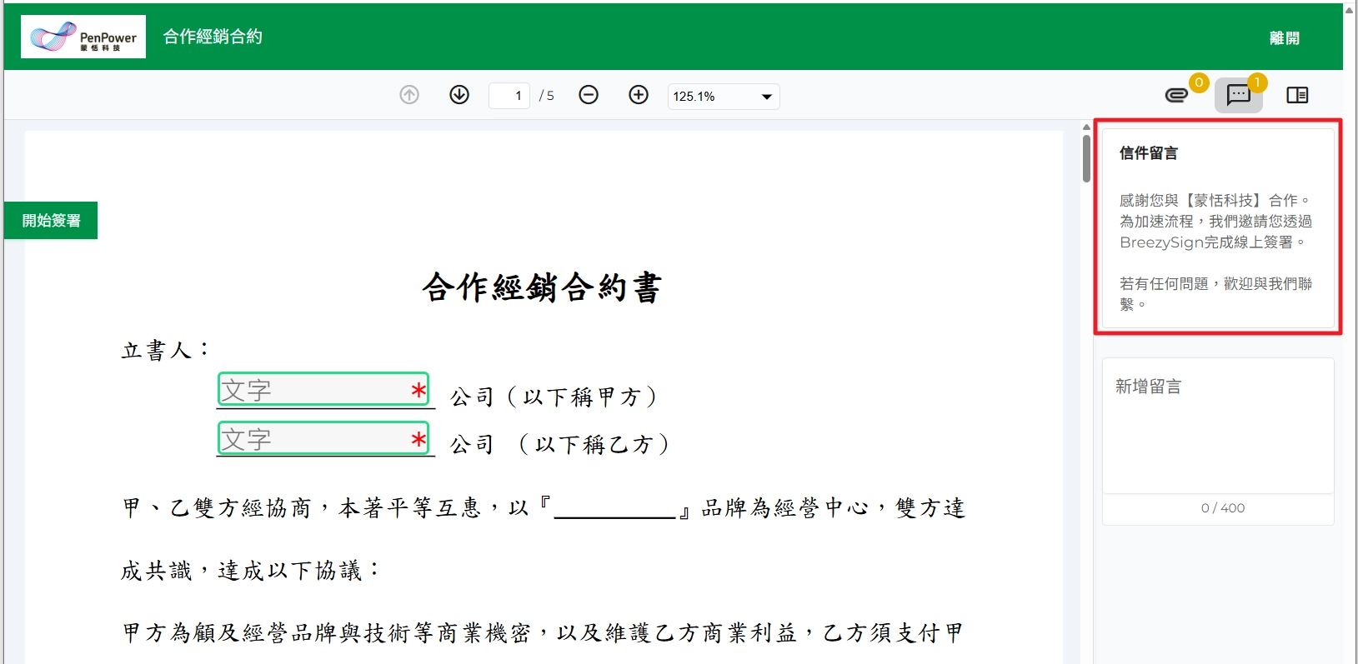Click the '/ 5' total pages text

547,96
